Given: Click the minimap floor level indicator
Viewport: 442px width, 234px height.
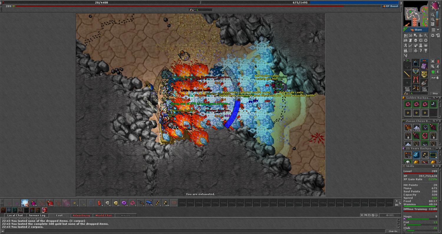Looking at the screenshot, I should [437, 19].
